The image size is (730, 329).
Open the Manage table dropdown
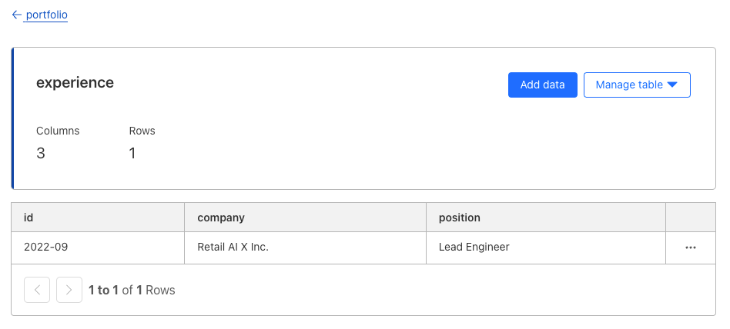[637, 85]
